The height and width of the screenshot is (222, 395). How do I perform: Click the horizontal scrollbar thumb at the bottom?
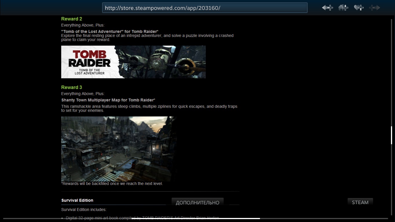point(196,219)
